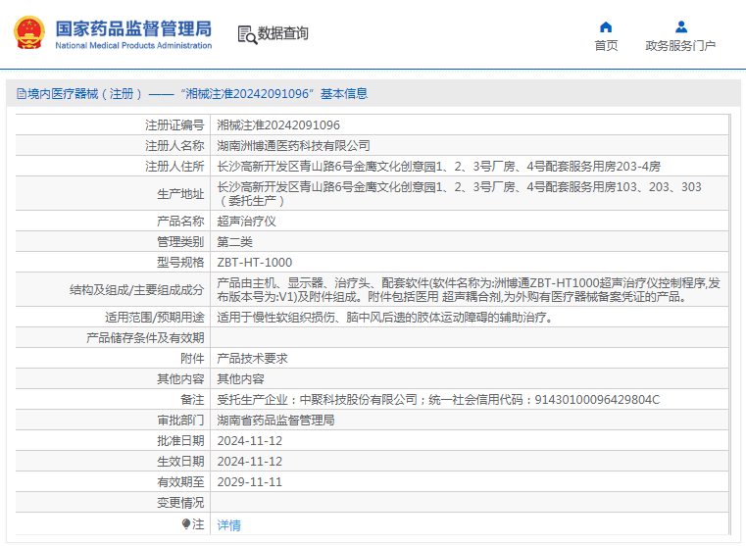The image size is (746, 546).
Task: Open the 详情 link in the note row
Action: click(228, 525)
